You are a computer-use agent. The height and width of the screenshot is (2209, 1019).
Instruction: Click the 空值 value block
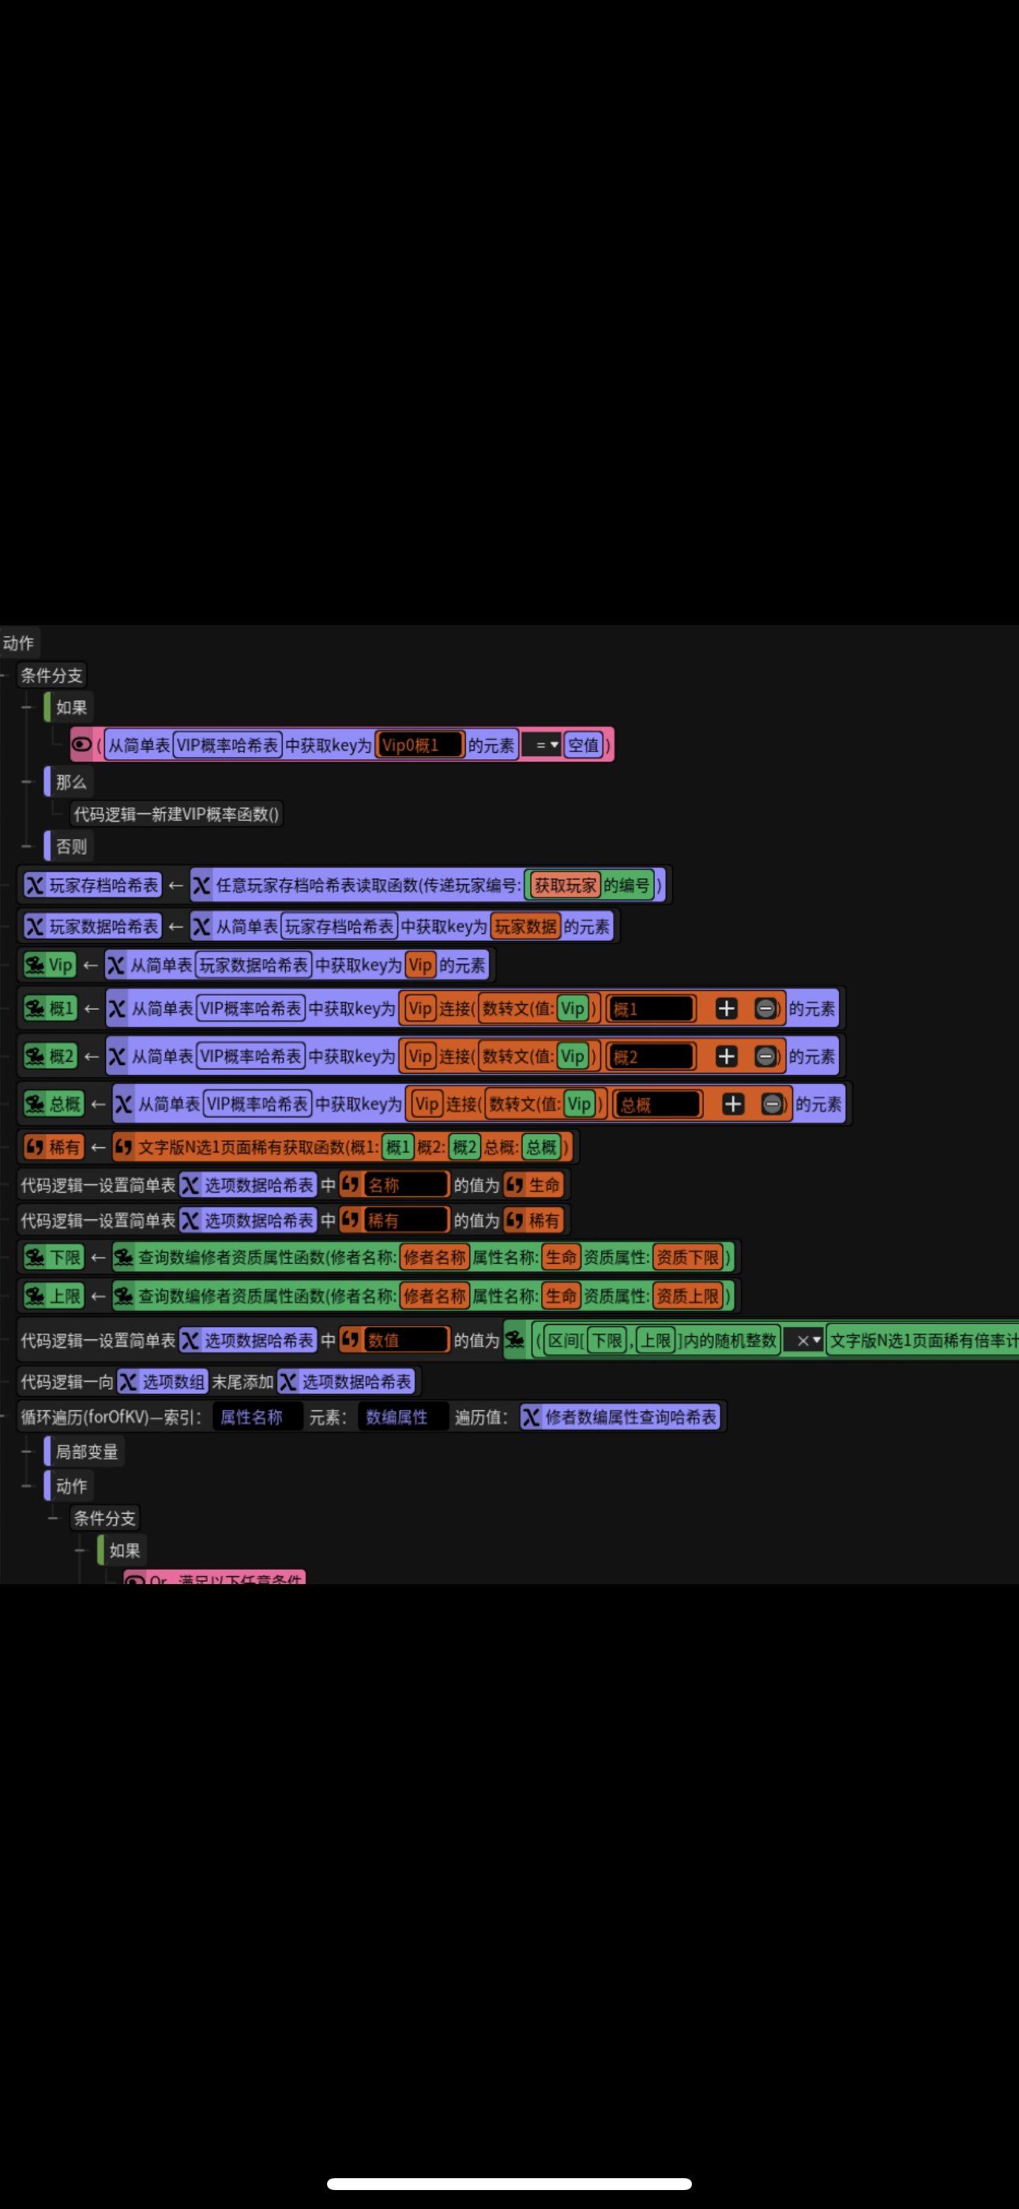583,745
